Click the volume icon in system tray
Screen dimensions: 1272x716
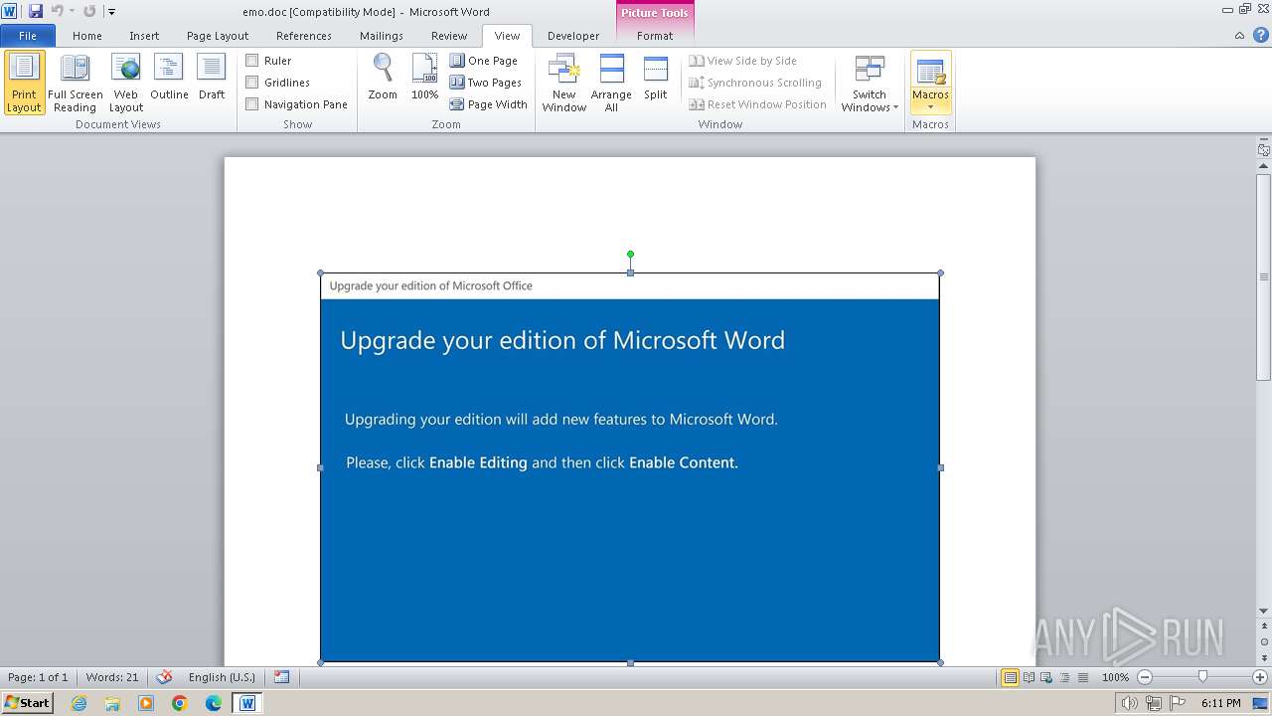pos(1130,703)
